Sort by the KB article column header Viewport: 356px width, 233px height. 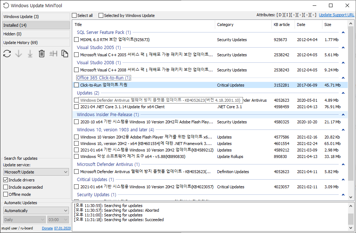point(283,25)
